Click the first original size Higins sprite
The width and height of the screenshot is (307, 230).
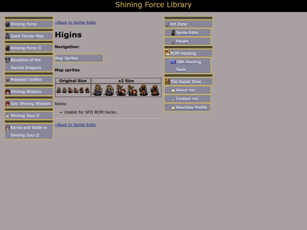click(59, 90)
